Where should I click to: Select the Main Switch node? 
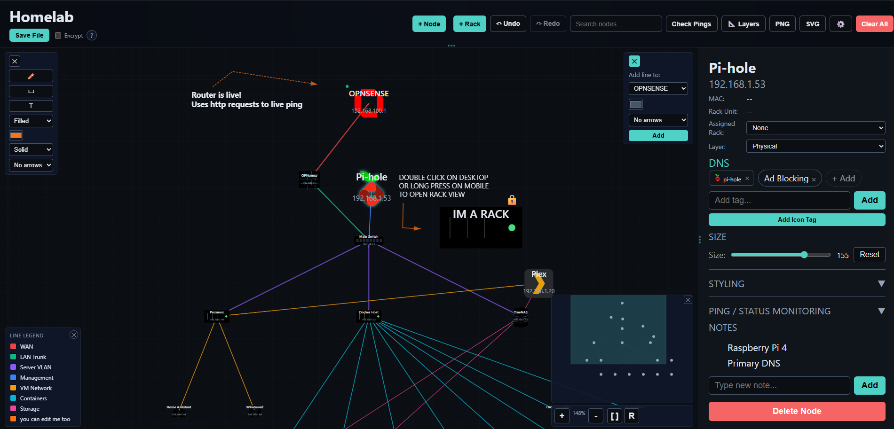click(369, 240)
